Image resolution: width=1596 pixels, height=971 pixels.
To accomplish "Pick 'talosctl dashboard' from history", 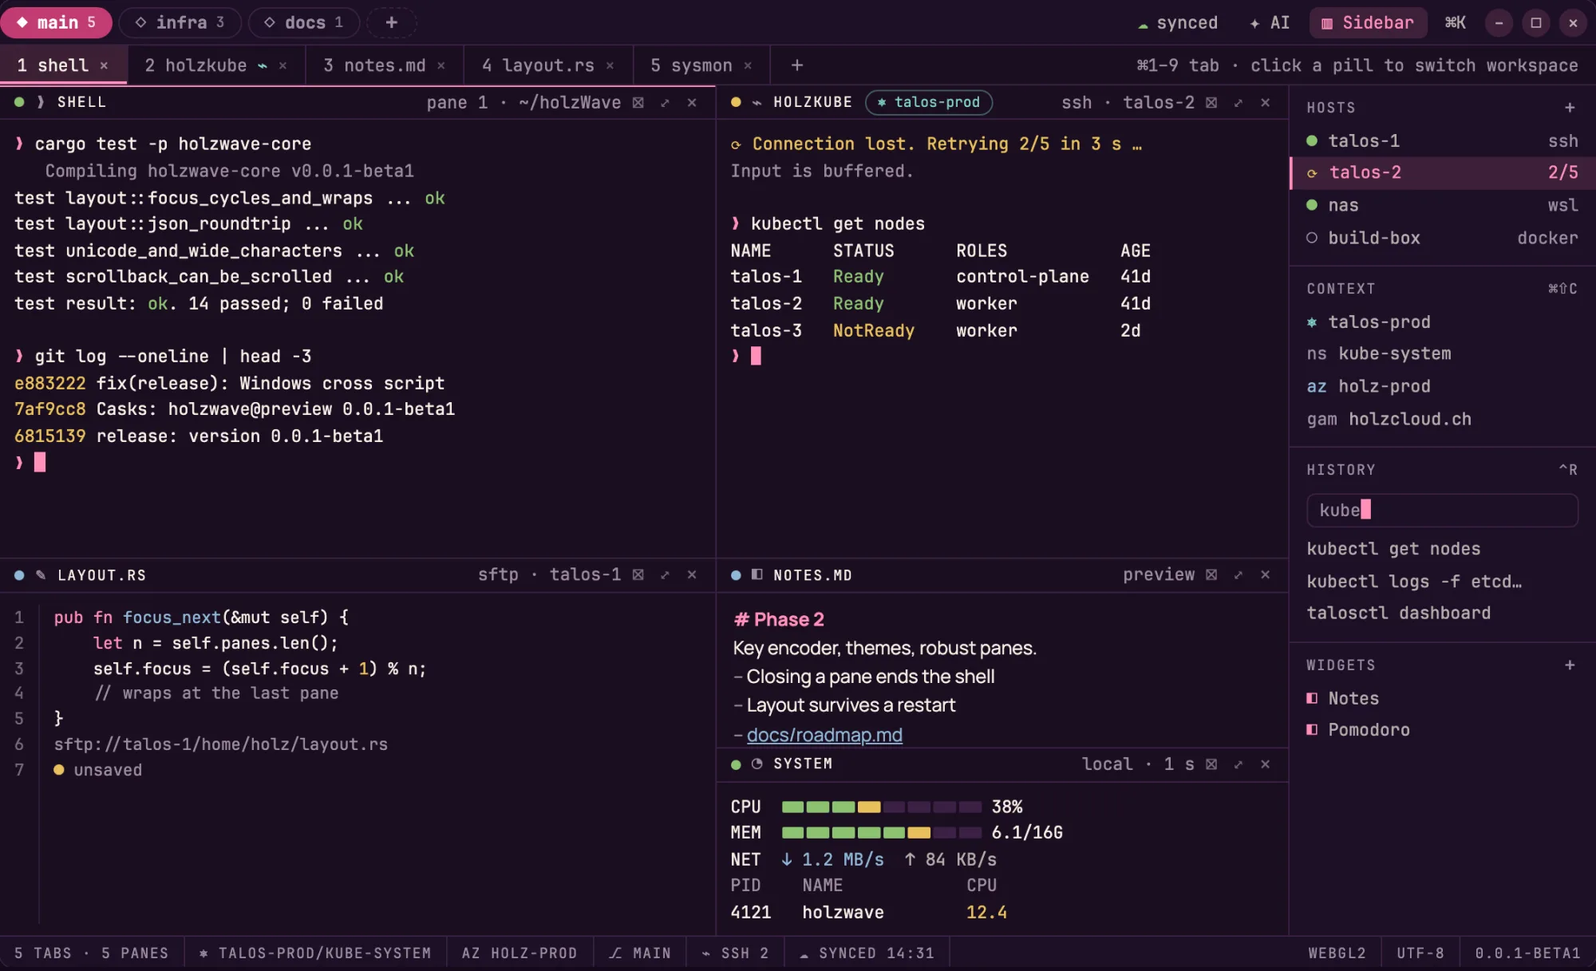I will [1398, 613].
